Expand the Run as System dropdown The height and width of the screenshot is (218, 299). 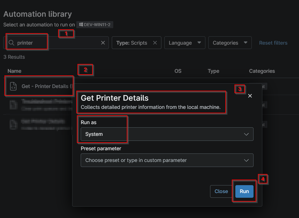tap(167, 134)
